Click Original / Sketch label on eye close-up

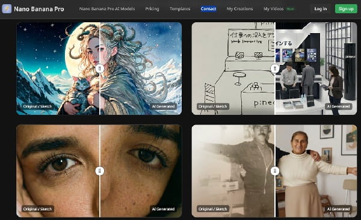pyautogui.click(x=37, y=209)
